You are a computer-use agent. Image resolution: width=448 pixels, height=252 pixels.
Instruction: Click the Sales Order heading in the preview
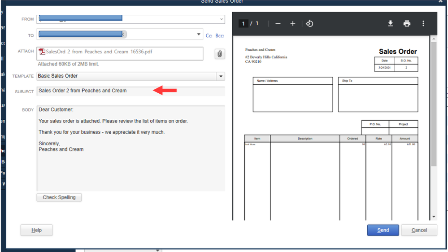pyautogui.click(x=398, y=52)
